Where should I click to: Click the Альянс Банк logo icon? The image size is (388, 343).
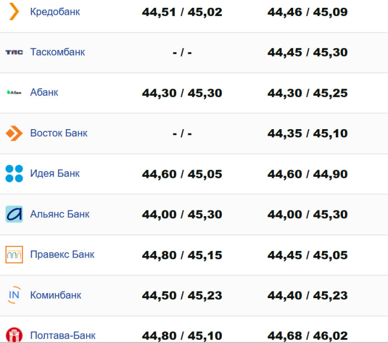14,214
